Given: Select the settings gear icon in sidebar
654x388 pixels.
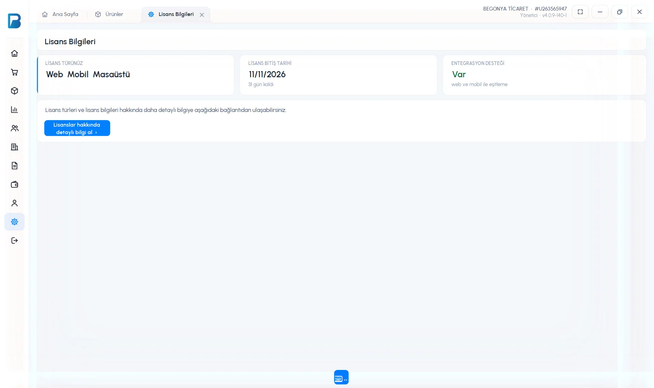Looking at the screenshot, I should pyautogui.click(x=14, y=222).
